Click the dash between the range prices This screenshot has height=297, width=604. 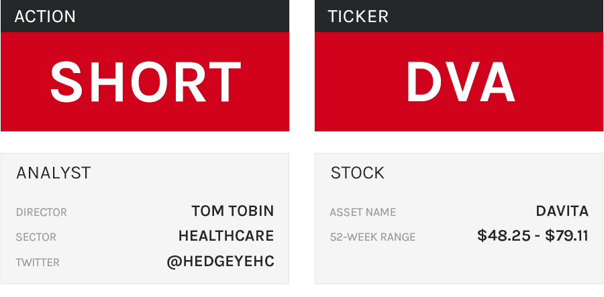pos(534,236)
